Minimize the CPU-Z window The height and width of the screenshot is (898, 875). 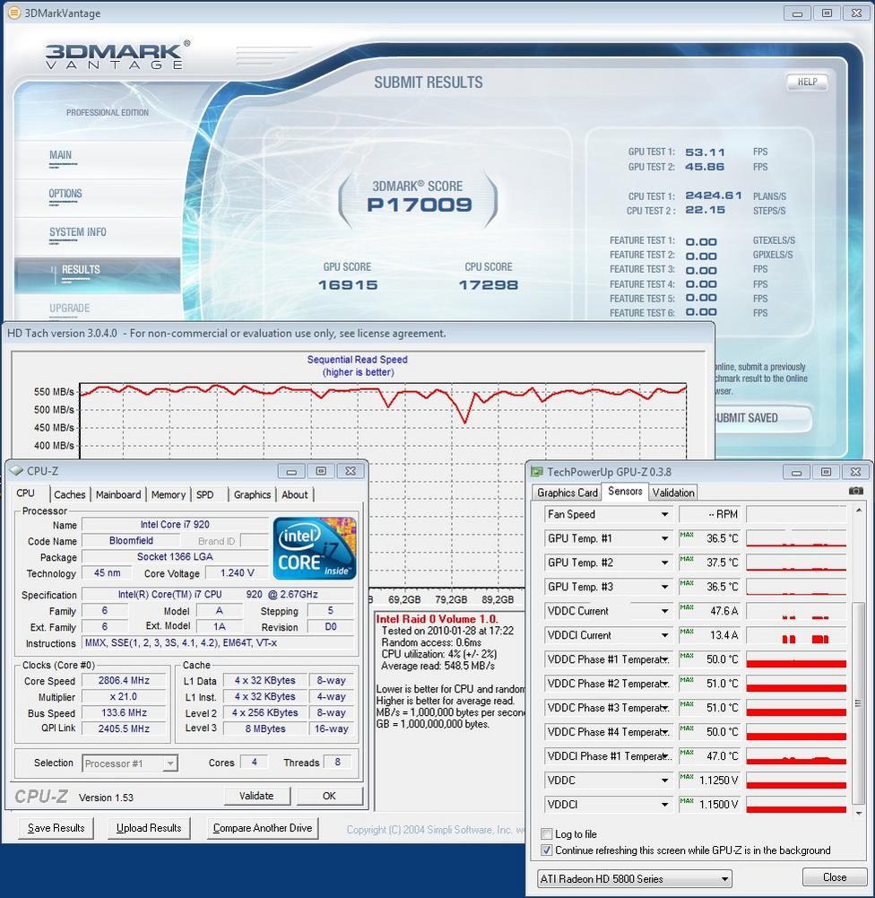[291, 471]
